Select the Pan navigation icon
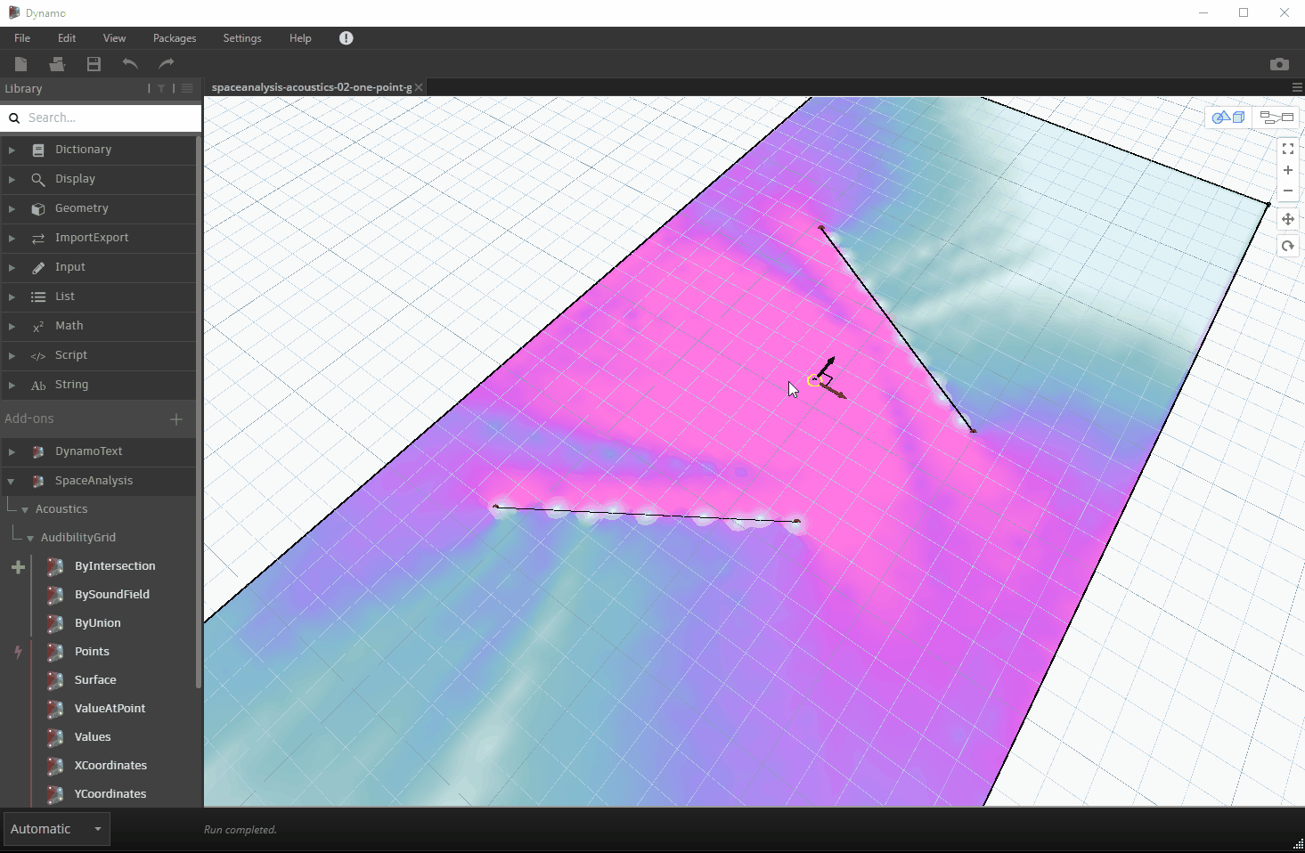Screen dimensions: 1305x853 (x=1287, y=219)
